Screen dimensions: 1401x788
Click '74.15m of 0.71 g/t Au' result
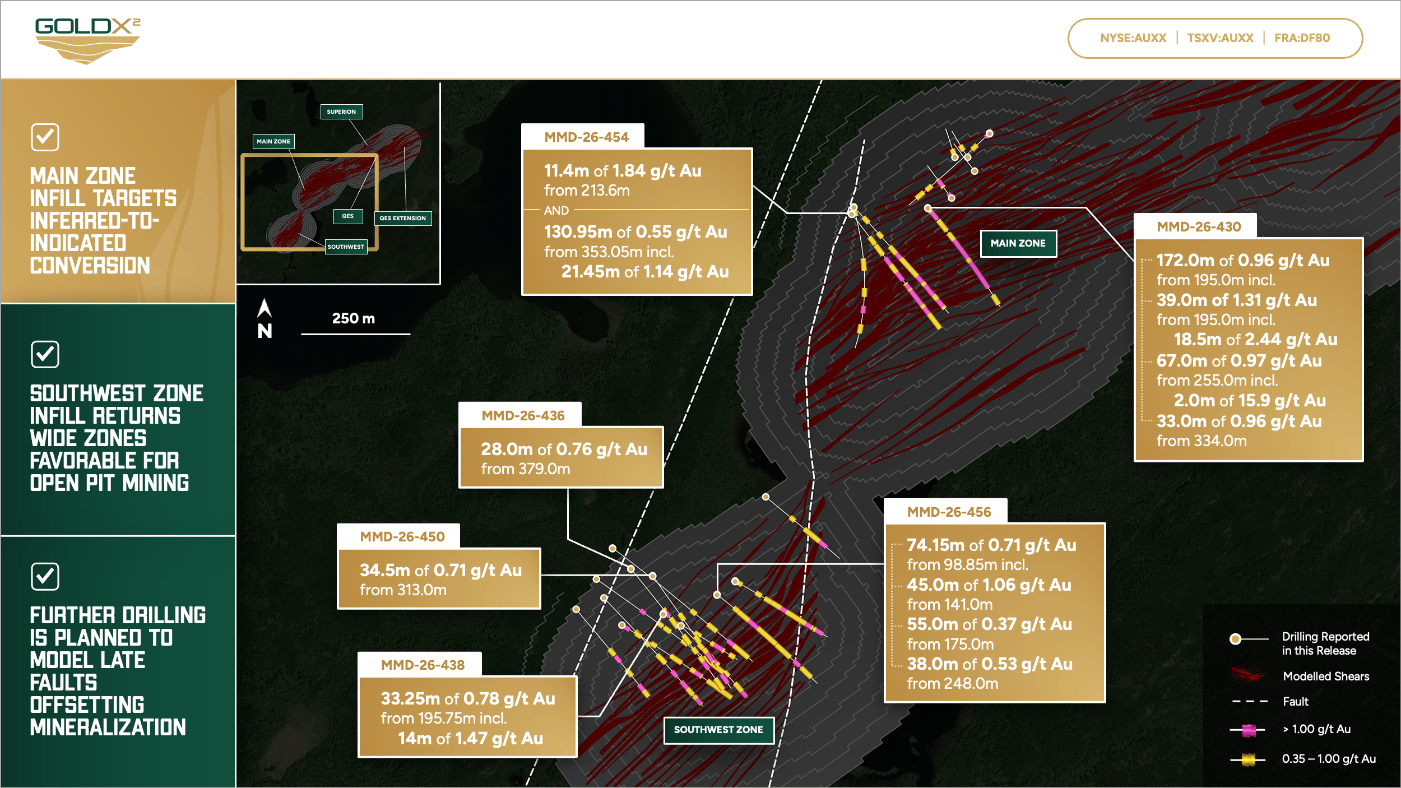click(x=991, y=545)
